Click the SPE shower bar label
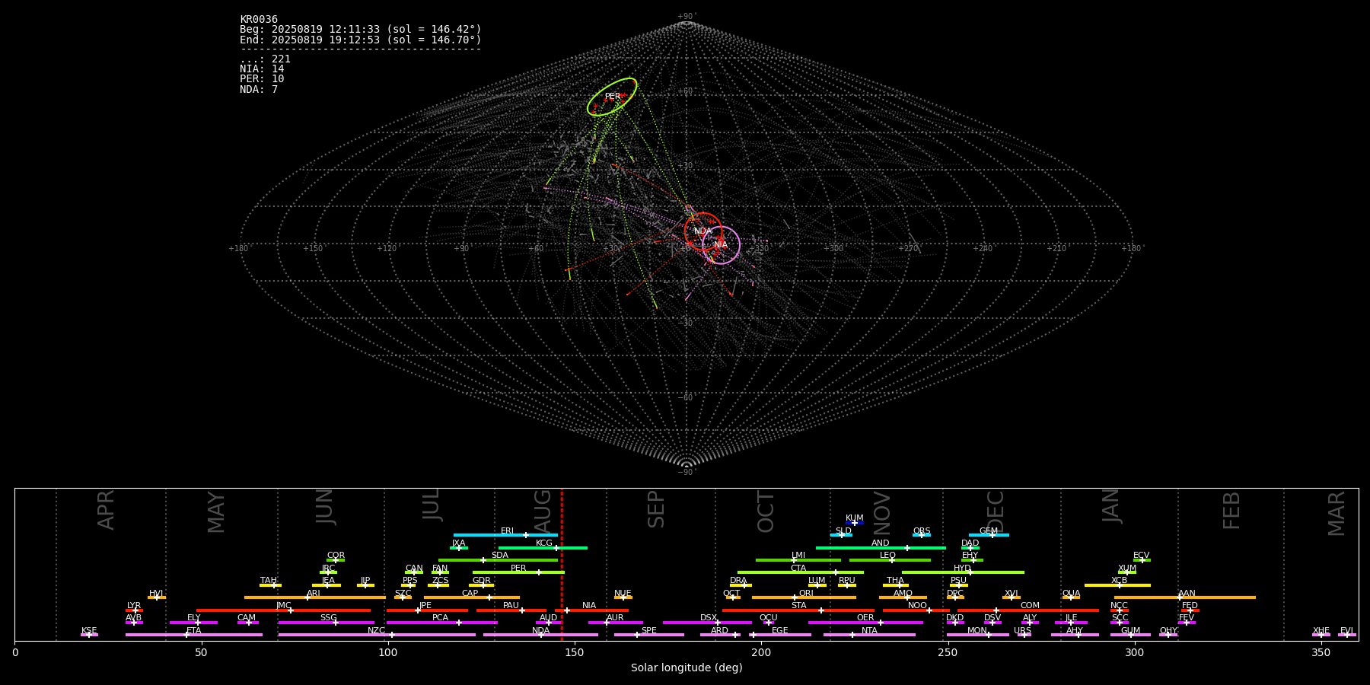Screen dimensions: 1370x685 point(649,631)
